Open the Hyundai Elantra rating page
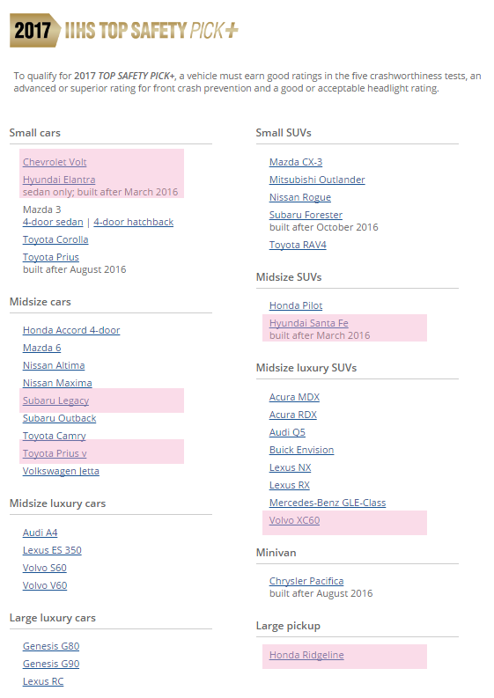The image size is (494, 698). [59, 180]
